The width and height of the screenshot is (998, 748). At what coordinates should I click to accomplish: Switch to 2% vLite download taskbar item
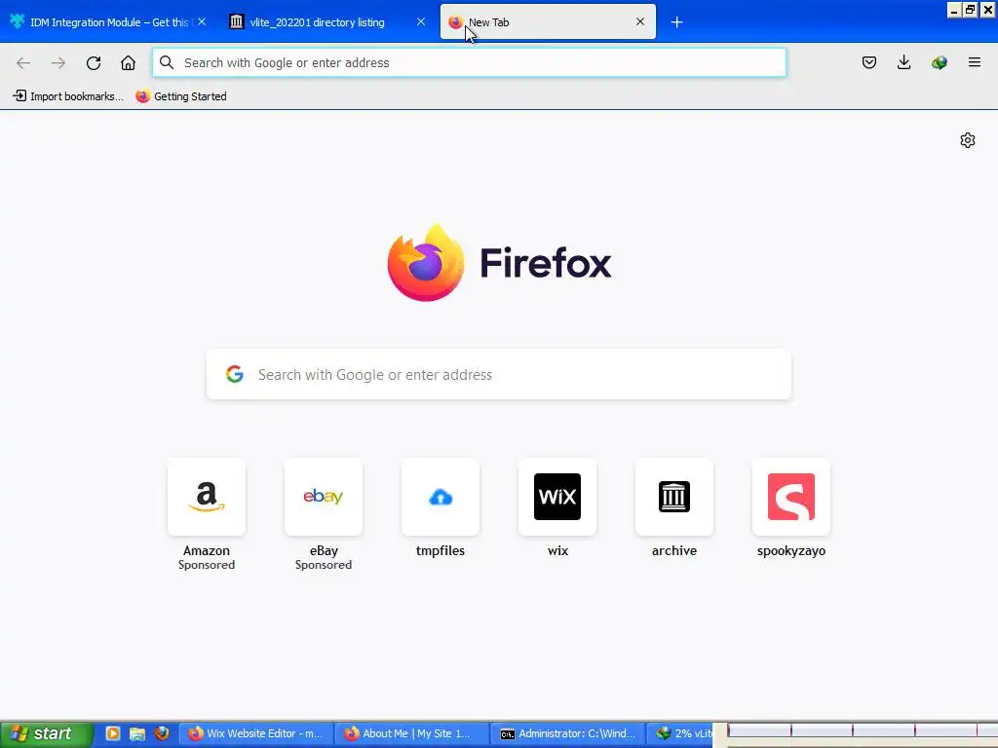coord(681,733)
